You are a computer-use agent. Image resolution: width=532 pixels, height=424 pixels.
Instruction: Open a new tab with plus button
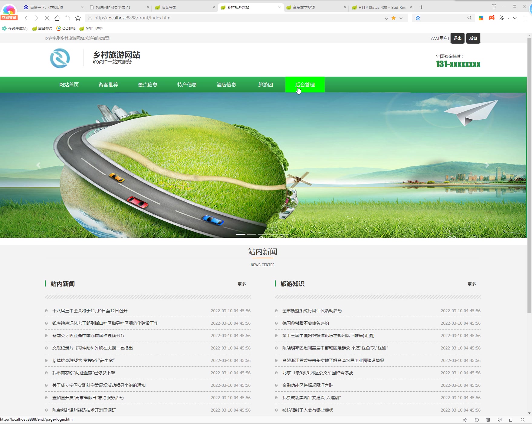(x=421, y=7)
